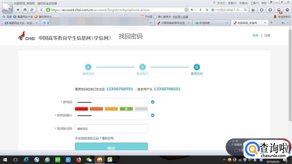Viewport: 292px width, 164px height.
Task: Click the bookmark star button in browser toolbar
Action: tap(18, 10)
